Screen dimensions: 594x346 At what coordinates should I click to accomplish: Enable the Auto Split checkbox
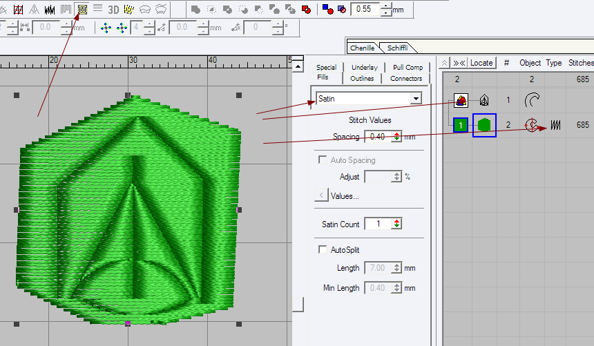(x=322, y=249)
